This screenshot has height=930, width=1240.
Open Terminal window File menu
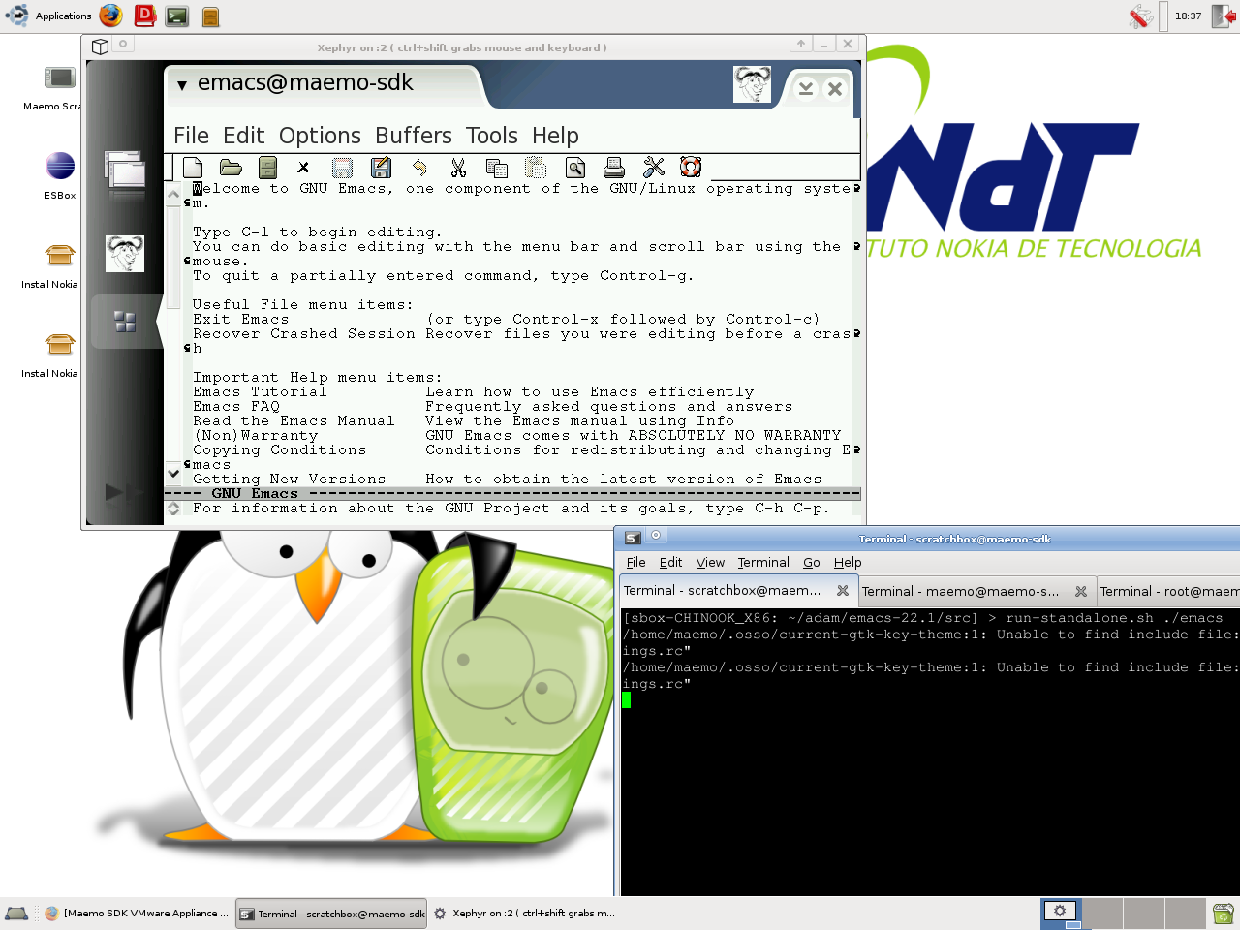pyautogui.click(x=635, y=563)
